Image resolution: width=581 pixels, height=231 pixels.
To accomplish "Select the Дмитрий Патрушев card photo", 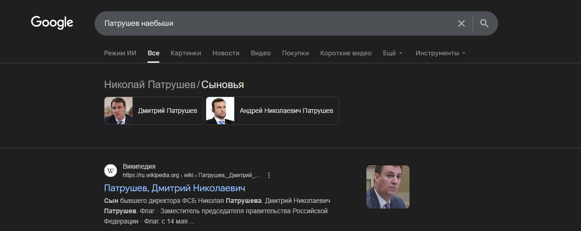I will pyautogui.click(x=119, y=111).
